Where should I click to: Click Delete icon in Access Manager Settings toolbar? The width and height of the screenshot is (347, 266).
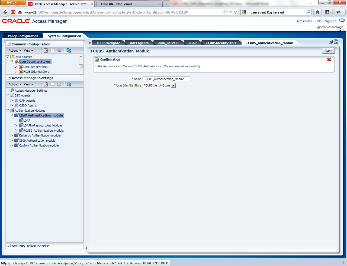[59, 84]
